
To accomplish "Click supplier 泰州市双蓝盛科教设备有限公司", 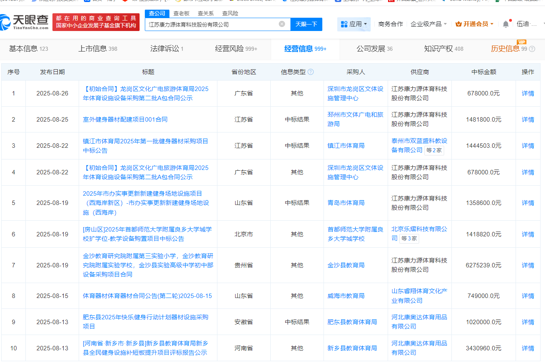I will coord(419,145).
